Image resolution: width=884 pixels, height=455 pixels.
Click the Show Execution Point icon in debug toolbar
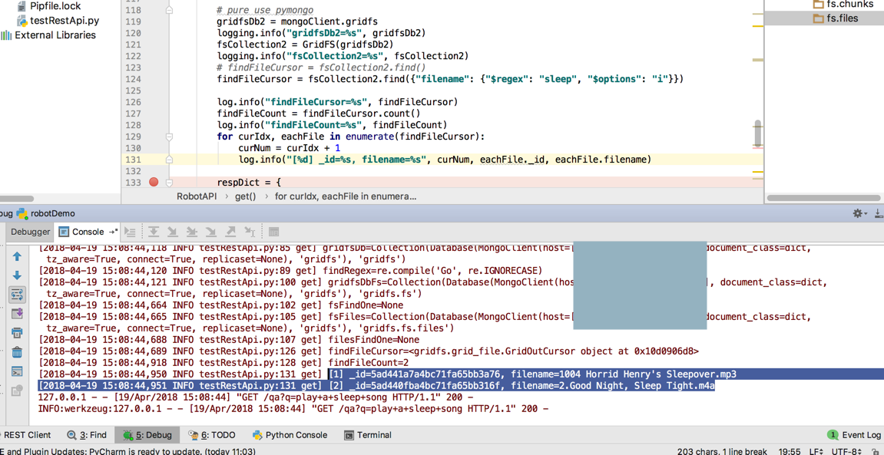point(131,232)
